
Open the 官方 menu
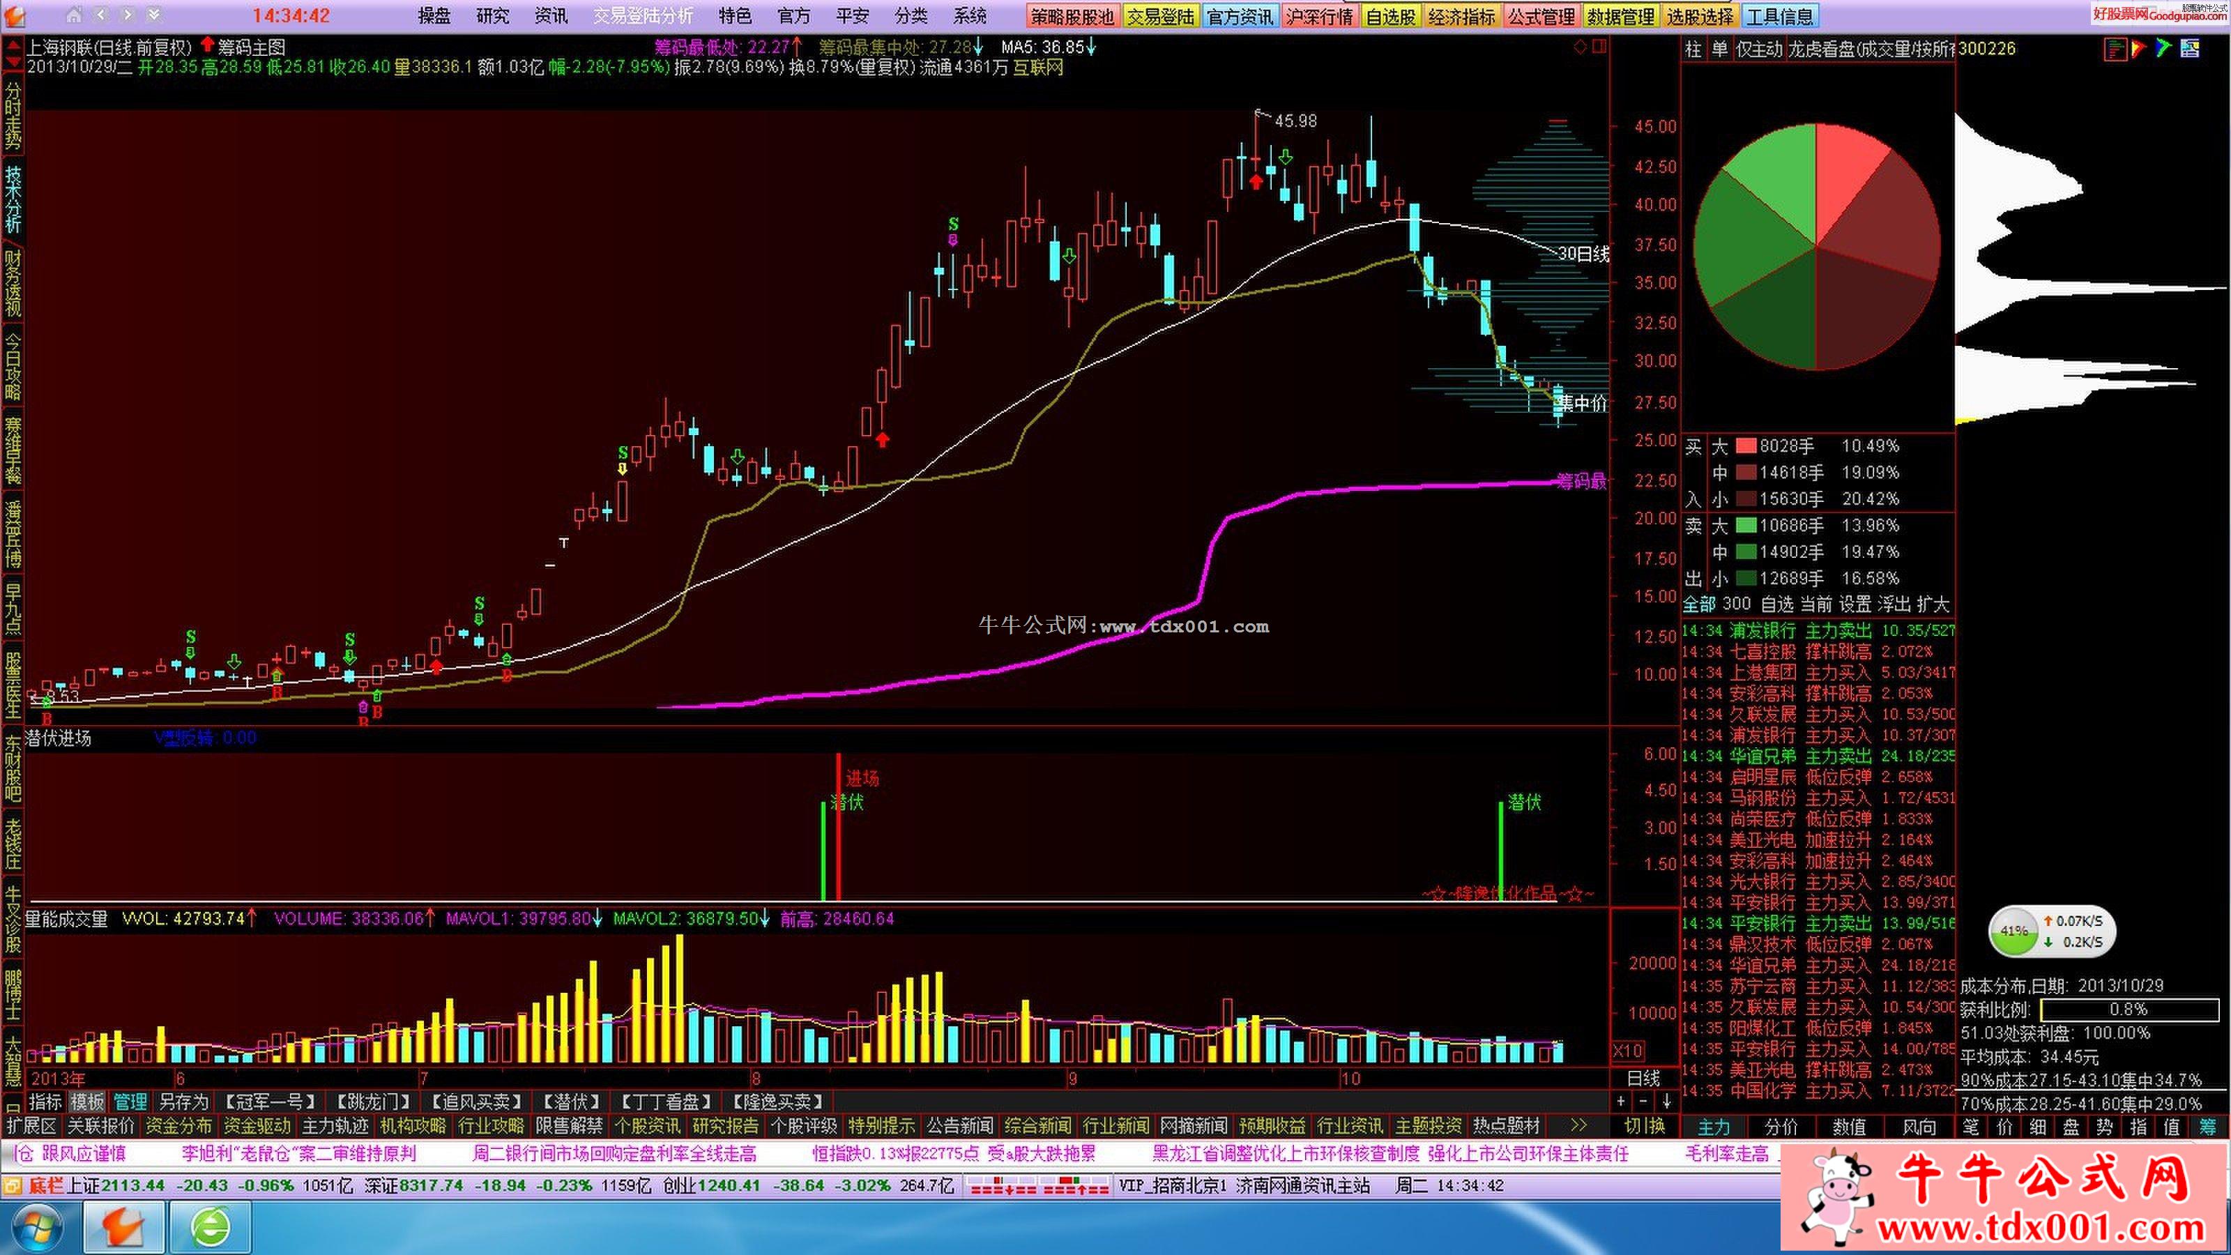pos(794,15)
